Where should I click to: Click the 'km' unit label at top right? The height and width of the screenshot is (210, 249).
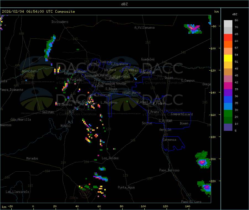tap(216, 12)
